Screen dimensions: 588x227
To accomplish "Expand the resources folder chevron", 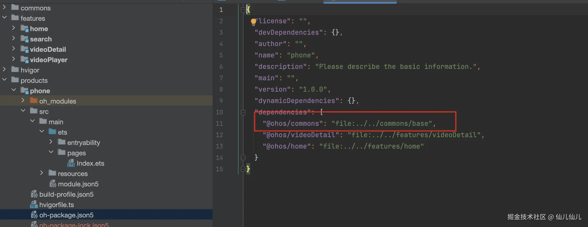I will click(41, 173).
